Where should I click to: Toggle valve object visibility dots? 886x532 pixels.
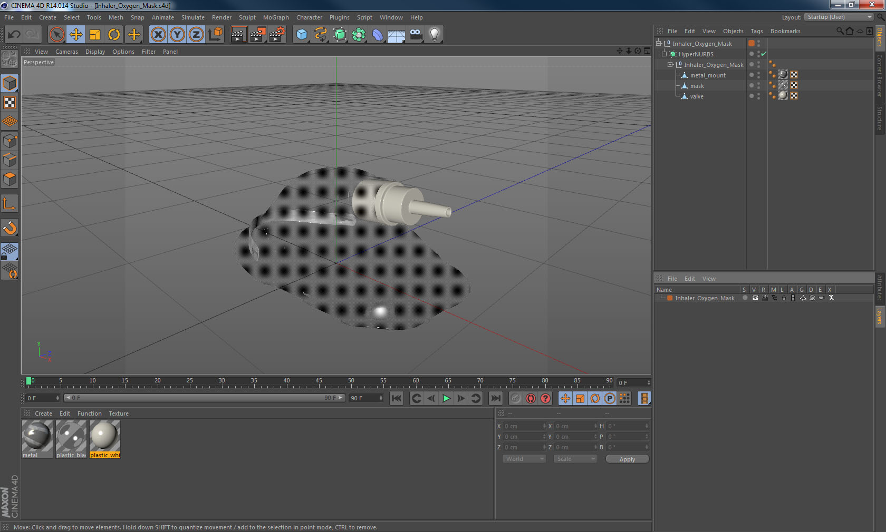click(759, 96)
